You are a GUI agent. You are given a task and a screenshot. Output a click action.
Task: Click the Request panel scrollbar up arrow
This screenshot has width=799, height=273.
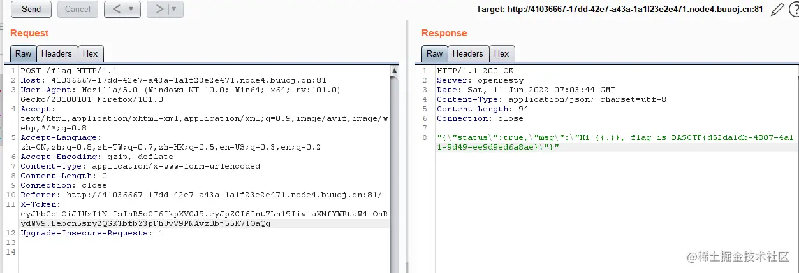[394, 71]
